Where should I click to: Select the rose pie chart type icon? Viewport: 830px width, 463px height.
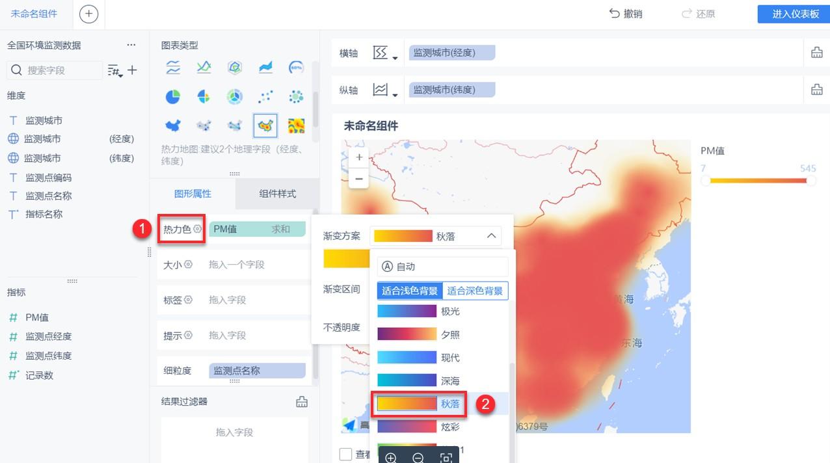[x=204, y=97]
